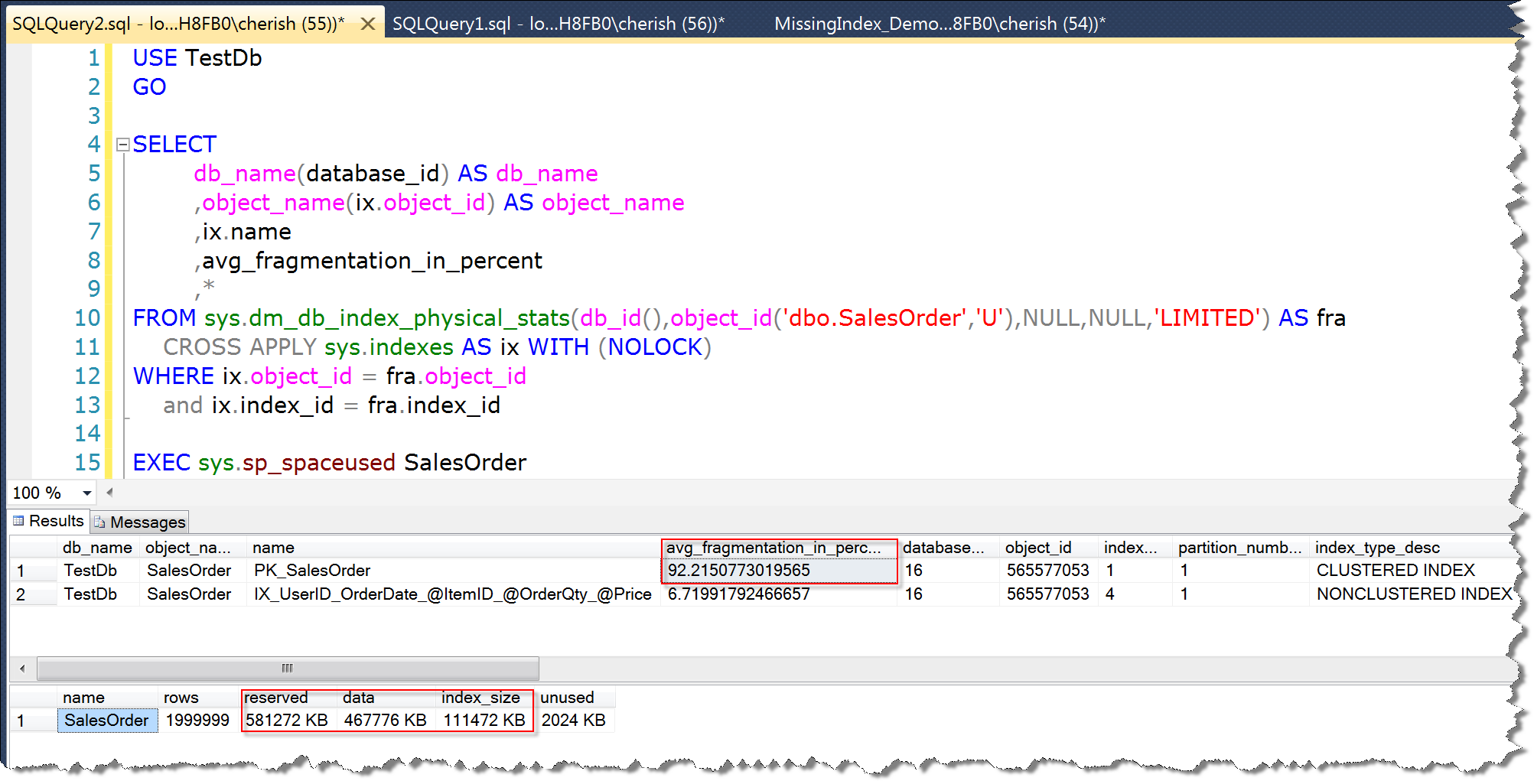Click the CROSS APPLY sys.indexes line
Screen dimensions: 1534x781
tap(437, 347)
